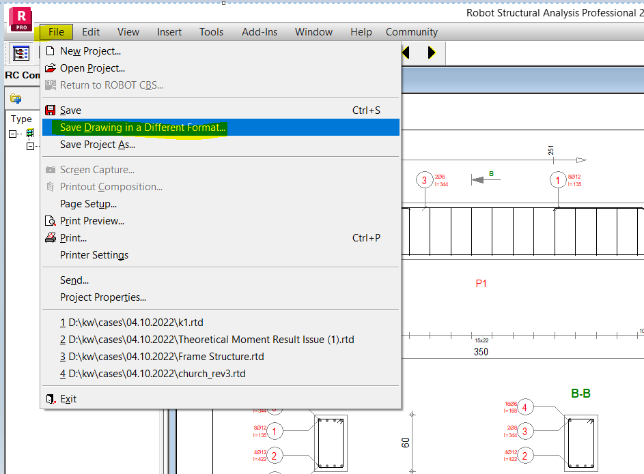Click the Exit door icon

50,398
